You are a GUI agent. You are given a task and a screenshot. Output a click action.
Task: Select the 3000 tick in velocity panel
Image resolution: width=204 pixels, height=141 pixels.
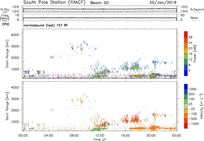tap(15, 99)
